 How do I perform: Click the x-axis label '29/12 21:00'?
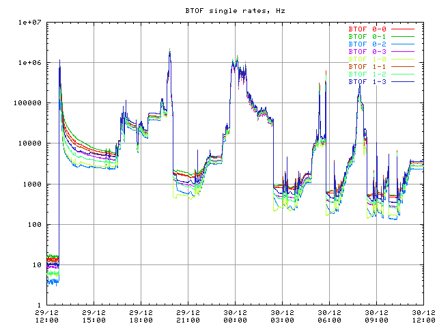(x=188, y=316)
